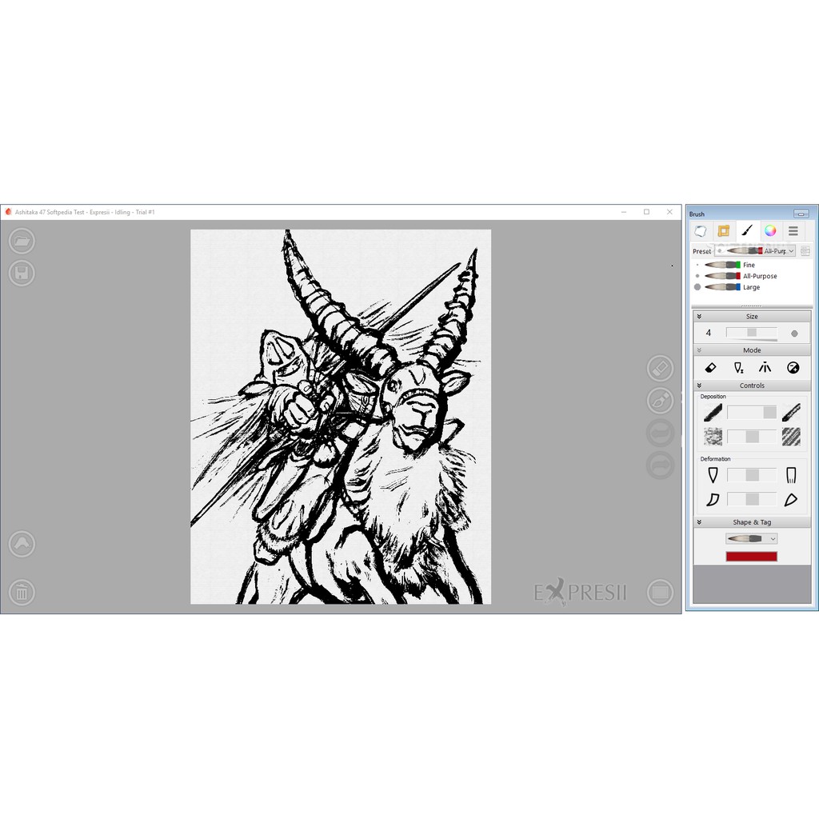Open the paper tab in Brush panel
This screenshot has height=819, width=819.
click(700, 231)
